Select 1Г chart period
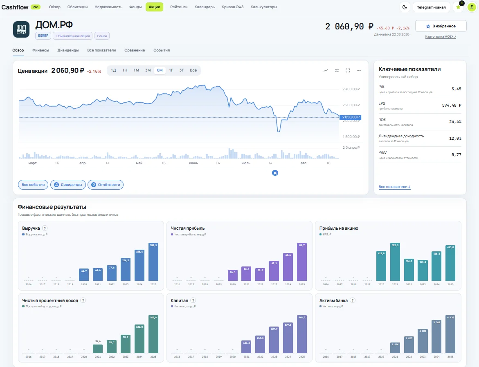Screen dimensions: 479x367 (171, 70)
